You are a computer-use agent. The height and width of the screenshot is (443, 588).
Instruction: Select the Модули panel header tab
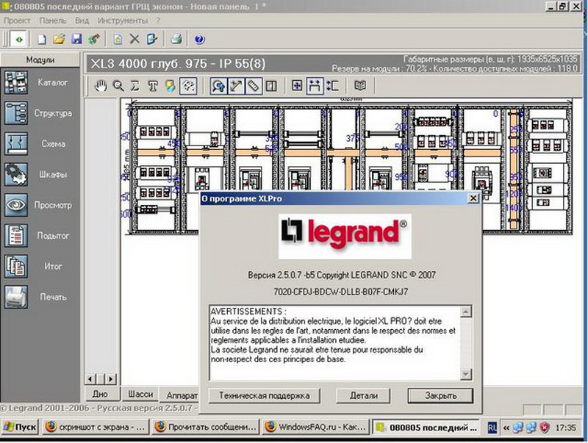coord(40,60)
